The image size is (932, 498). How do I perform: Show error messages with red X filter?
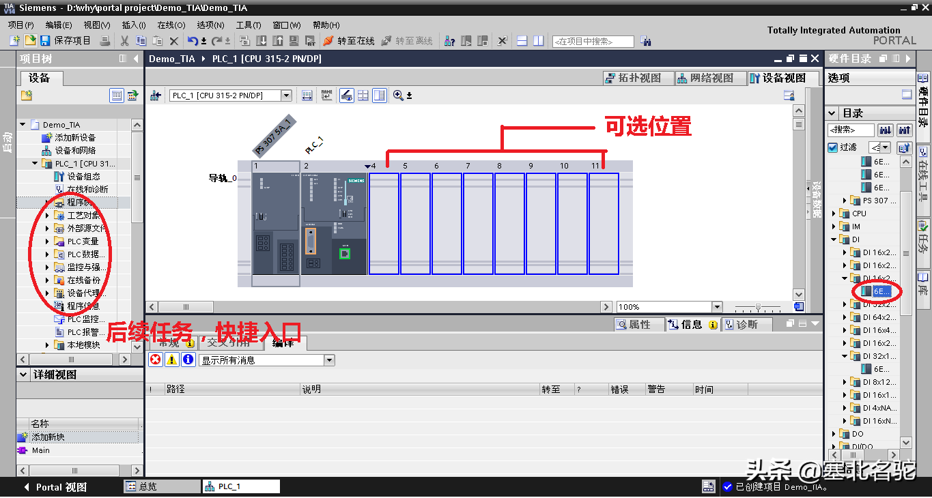156,360
